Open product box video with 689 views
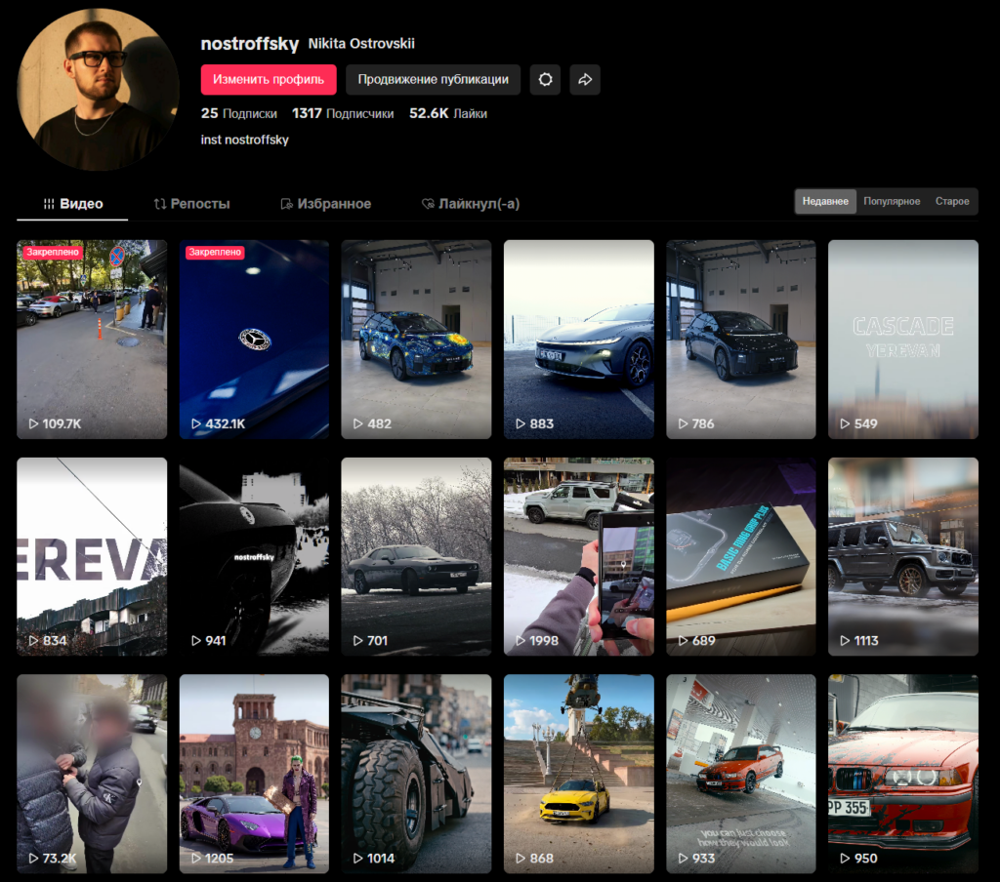This screenshot has width=1000, height=882. coord(741,556)
